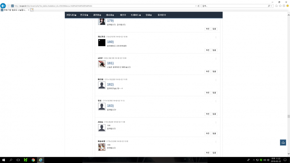Viewport: 290px width, 163px height.
Task: Click the avatar thumbnail of comment 181
Action: click(x=102, y=64)
